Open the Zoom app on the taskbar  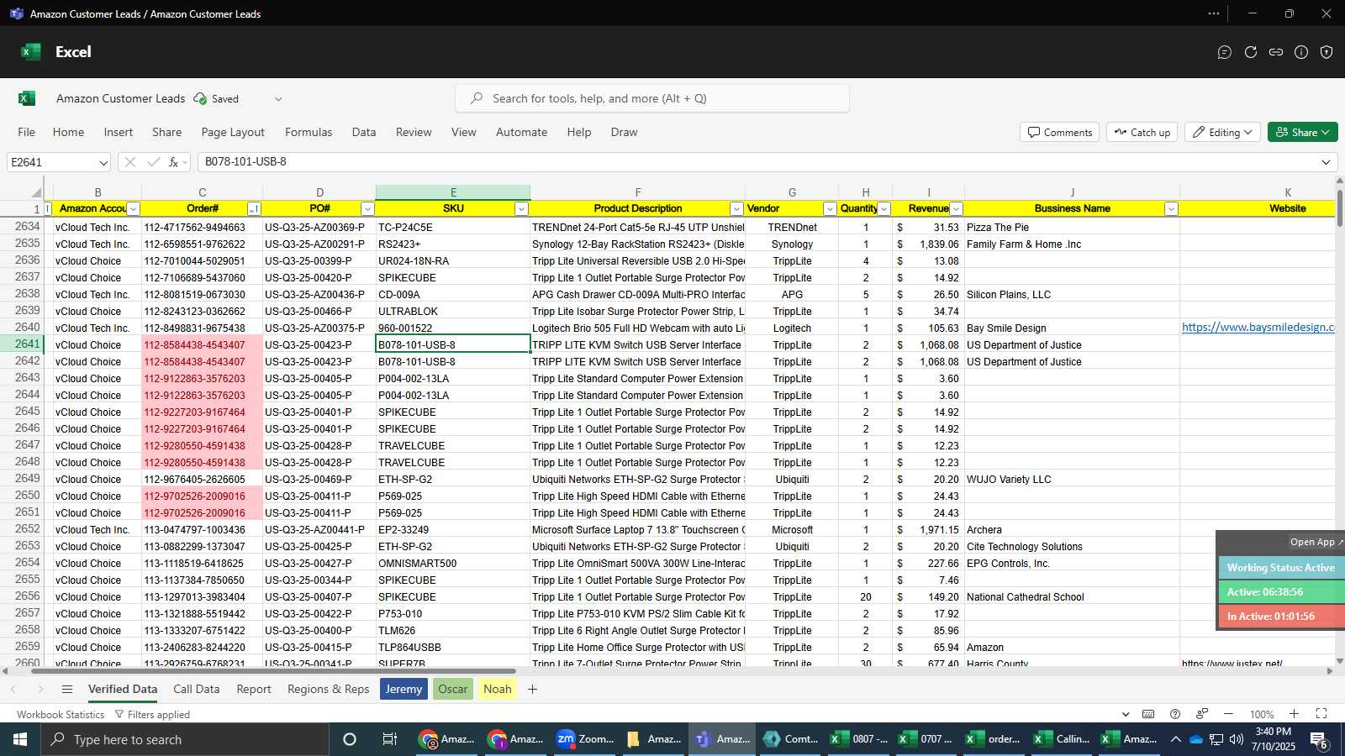[585, 739]
